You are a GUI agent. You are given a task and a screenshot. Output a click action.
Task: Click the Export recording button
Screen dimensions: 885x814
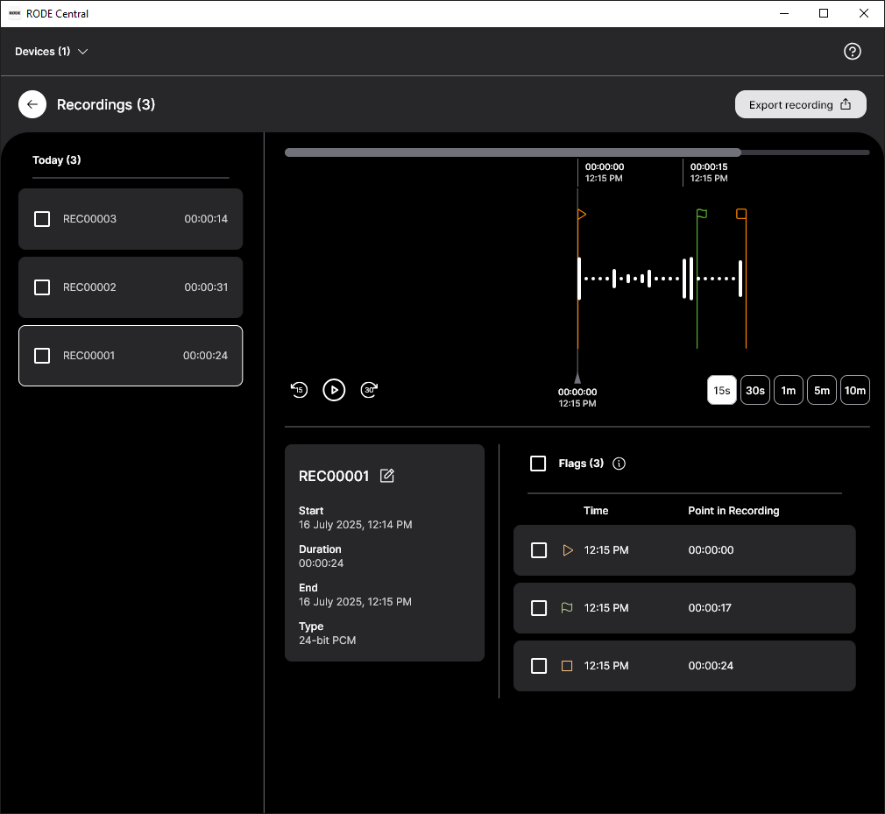[800, 104]
